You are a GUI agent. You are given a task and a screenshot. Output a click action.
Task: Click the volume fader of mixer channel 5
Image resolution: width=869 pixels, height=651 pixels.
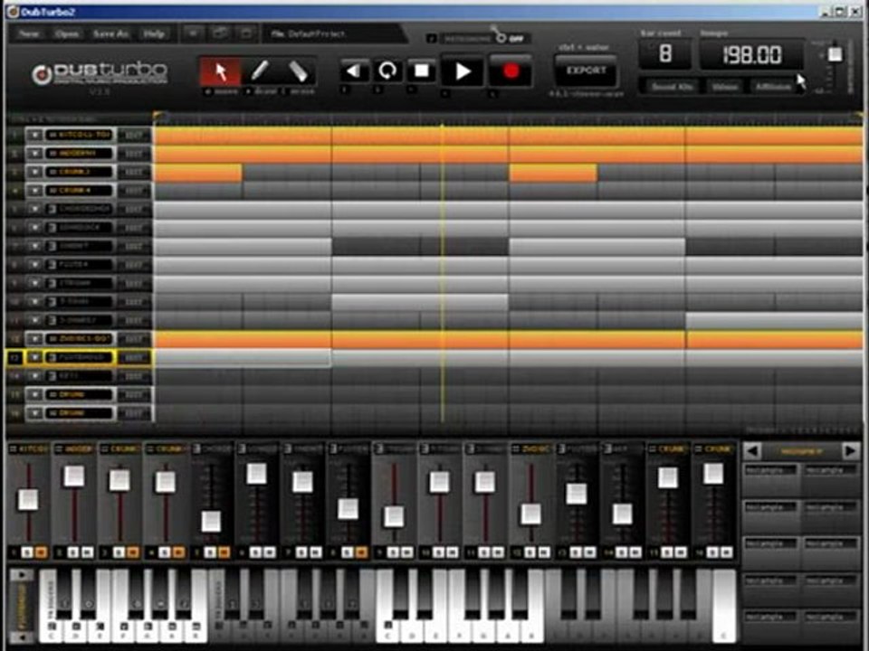click(211, 522)
